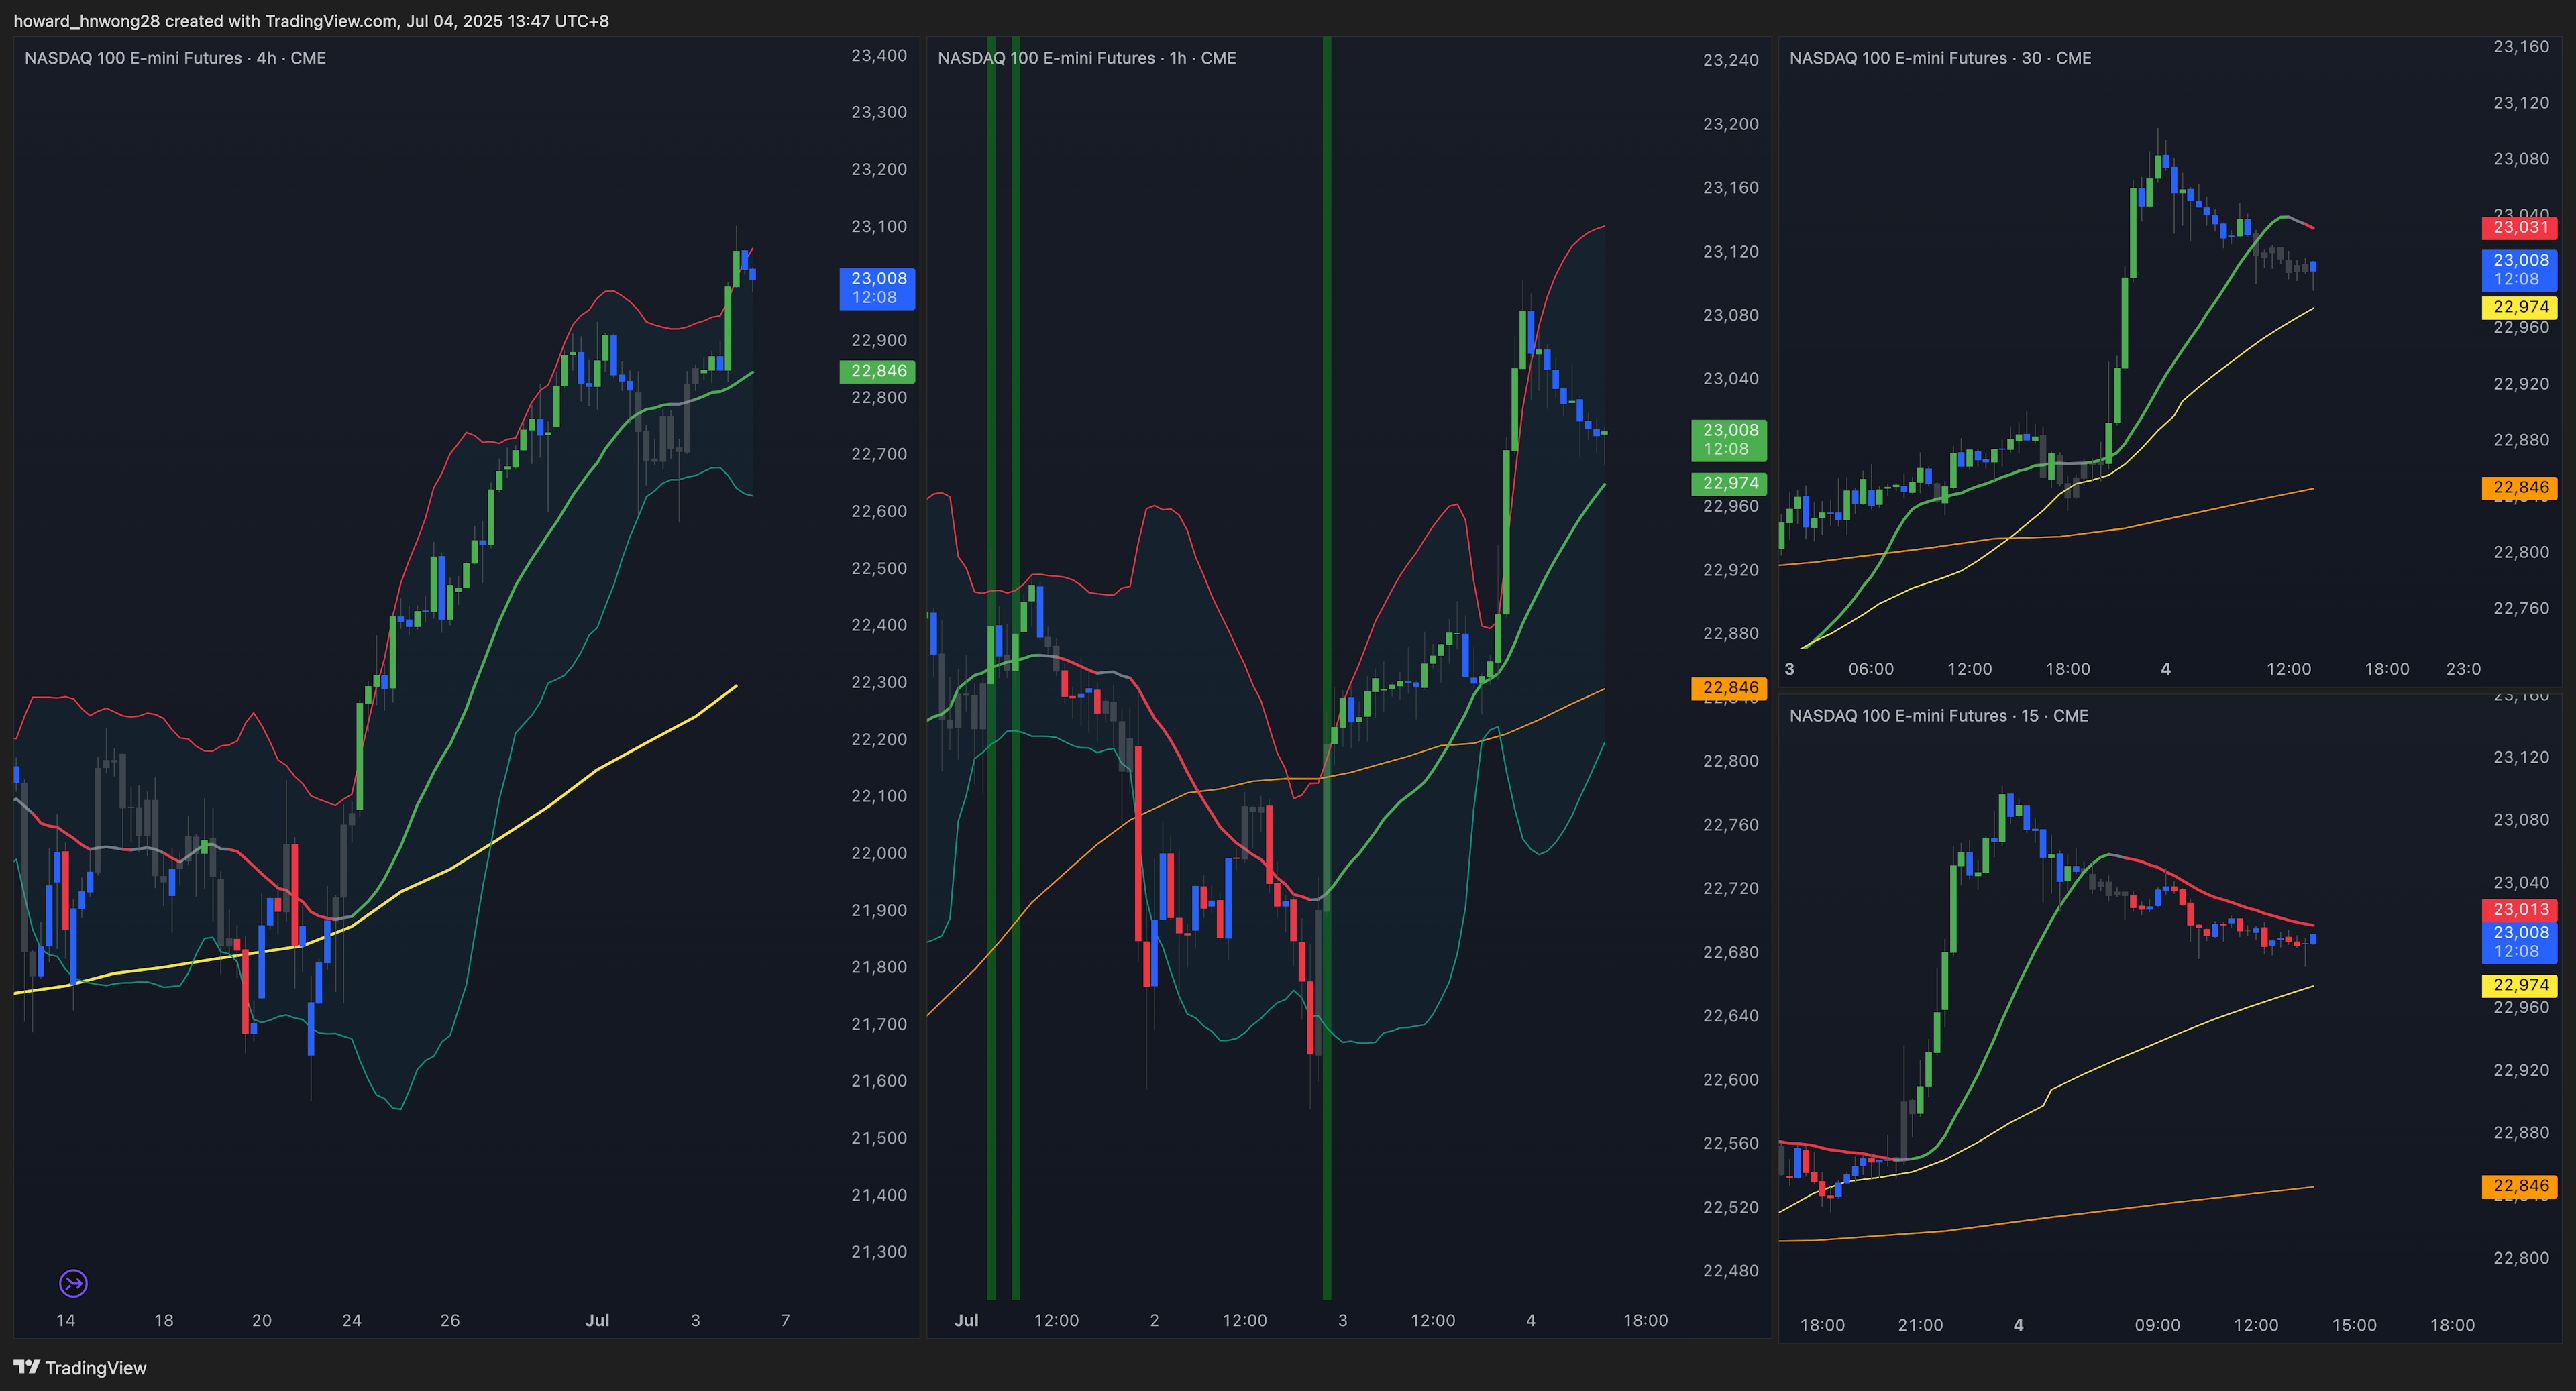Click the '15:00' label on 15-minute time axis
The image size is (2576, 1391).
point(2354,1325)
